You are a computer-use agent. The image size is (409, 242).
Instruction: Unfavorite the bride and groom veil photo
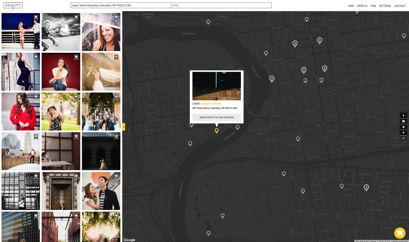[x=116, y=57]
